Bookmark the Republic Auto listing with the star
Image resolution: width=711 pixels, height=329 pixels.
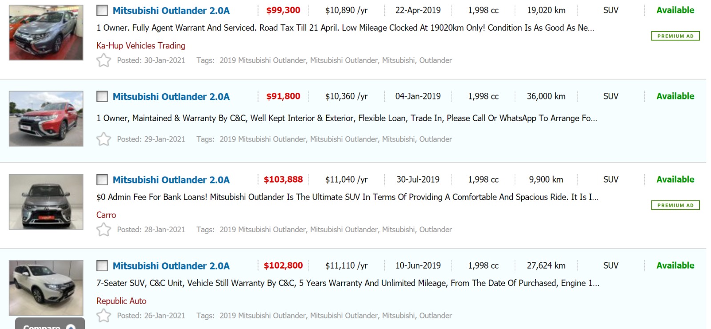tap(104, 316)
